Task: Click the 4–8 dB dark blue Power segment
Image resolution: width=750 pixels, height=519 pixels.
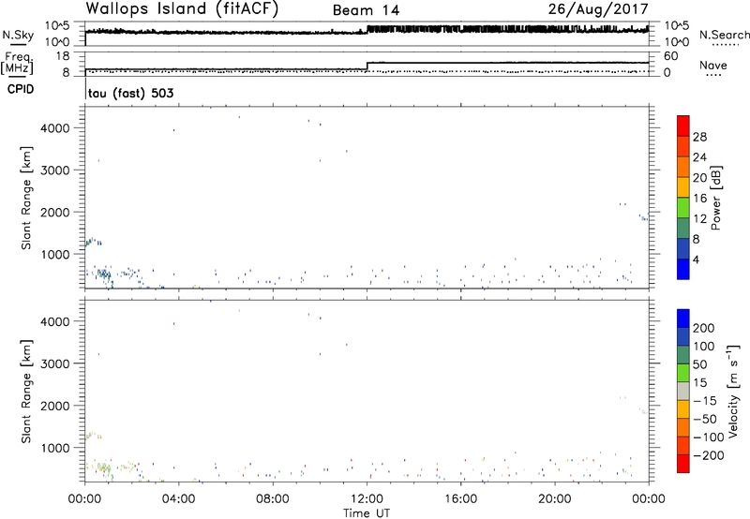Action: [683, 248]
